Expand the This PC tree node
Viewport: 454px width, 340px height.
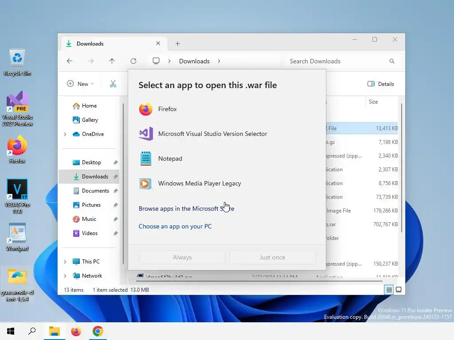pyautogui.click(x=65, y=262)
